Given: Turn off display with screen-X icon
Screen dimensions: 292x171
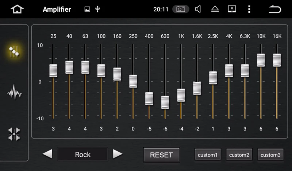Looking at the screenshot, I should pyautogui.click(x=232, y=9).
